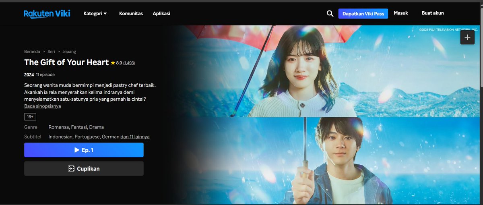Go to Beranda breadcrumb

32,52
